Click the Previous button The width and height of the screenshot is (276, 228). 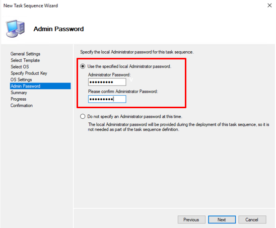[191, 219]
